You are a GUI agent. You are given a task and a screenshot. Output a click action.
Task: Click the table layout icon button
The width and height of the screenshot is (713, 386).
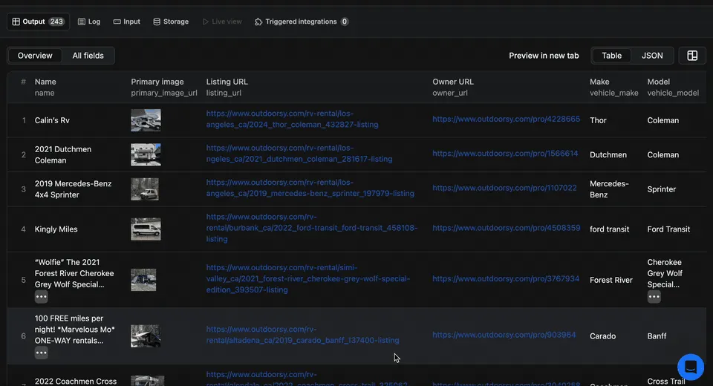coord(692,56)
